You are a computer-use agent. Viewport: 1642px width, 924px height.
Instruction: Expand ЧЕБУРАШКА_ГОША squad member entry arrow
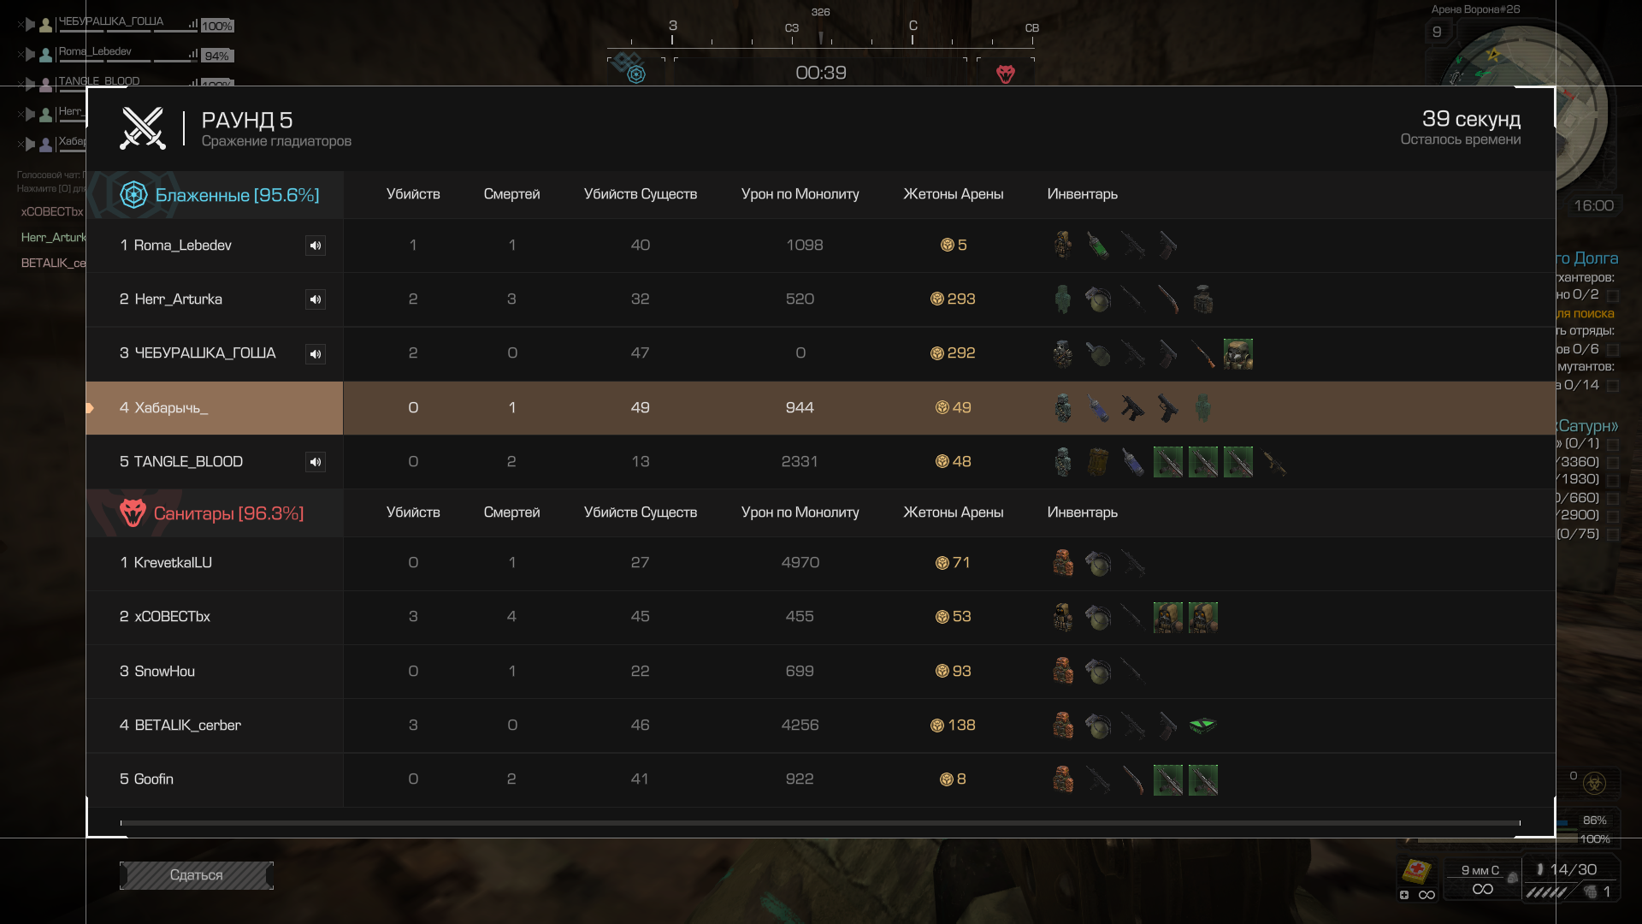[x=30, y=25]
